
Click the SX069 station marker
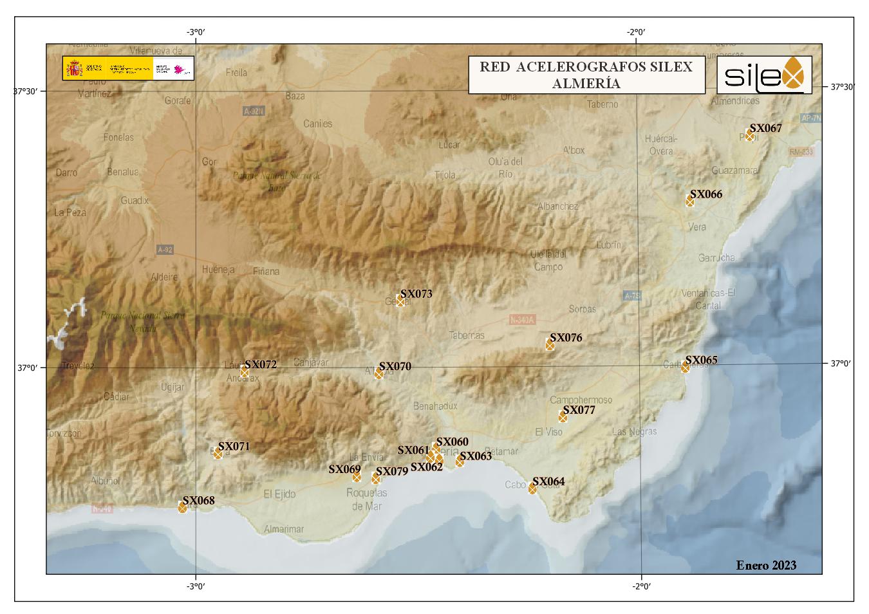tap(357, 477)
